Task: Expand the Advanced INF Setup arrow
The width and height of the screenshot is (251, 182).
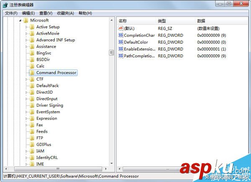Action: 26,40
